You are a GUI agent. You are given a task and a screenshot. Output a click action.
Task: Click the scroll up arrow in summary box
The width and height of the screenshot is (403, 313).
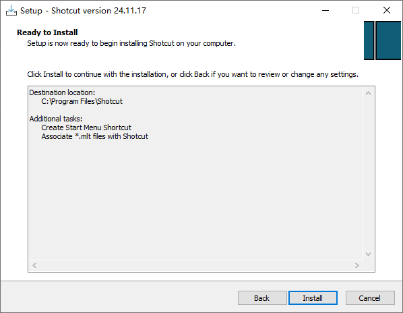coord(368,93)
